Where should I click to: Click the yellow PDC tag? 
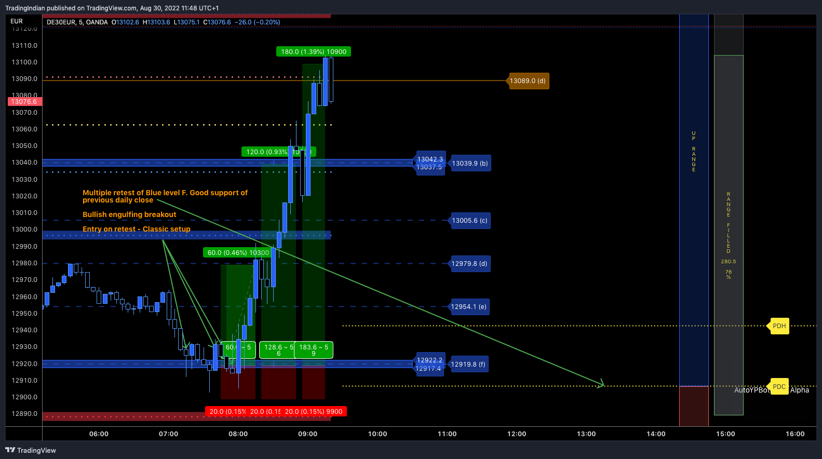(779, 387)
